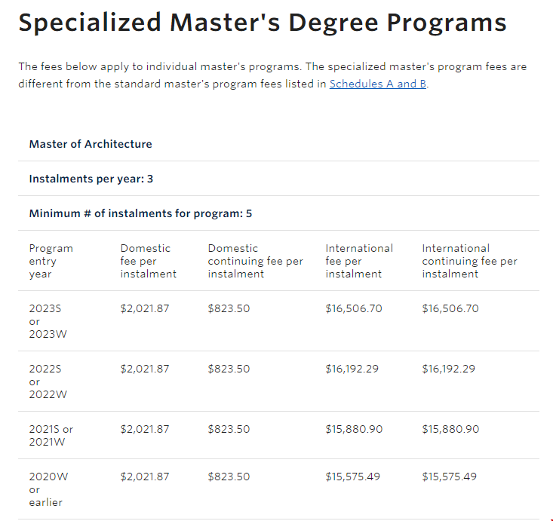Viewport: 553px width, 521px height.
Task: Click the Specialized Master's Degree Programs heading
Action: coord(262,23)
